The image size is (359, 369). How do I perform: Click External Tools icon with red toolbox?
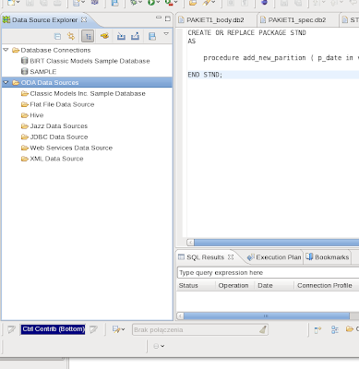tap(169, 3)
